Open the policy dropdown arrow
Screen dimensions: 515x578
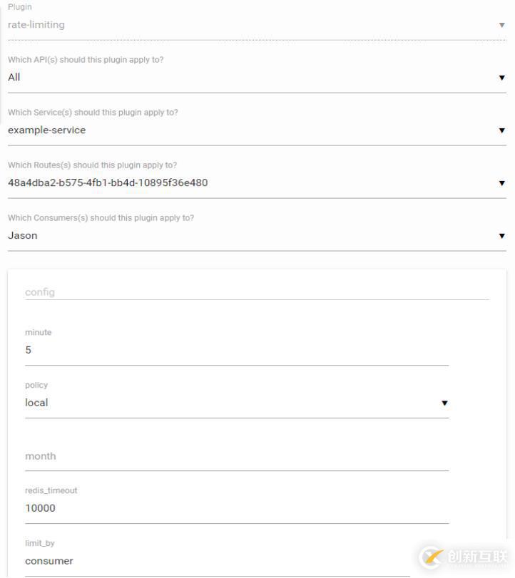[x=444, y=403]
